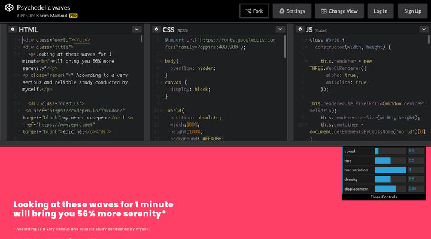Adjust the hue variation slider
Viewport: 431px width, 239px height.
(390, 170)
